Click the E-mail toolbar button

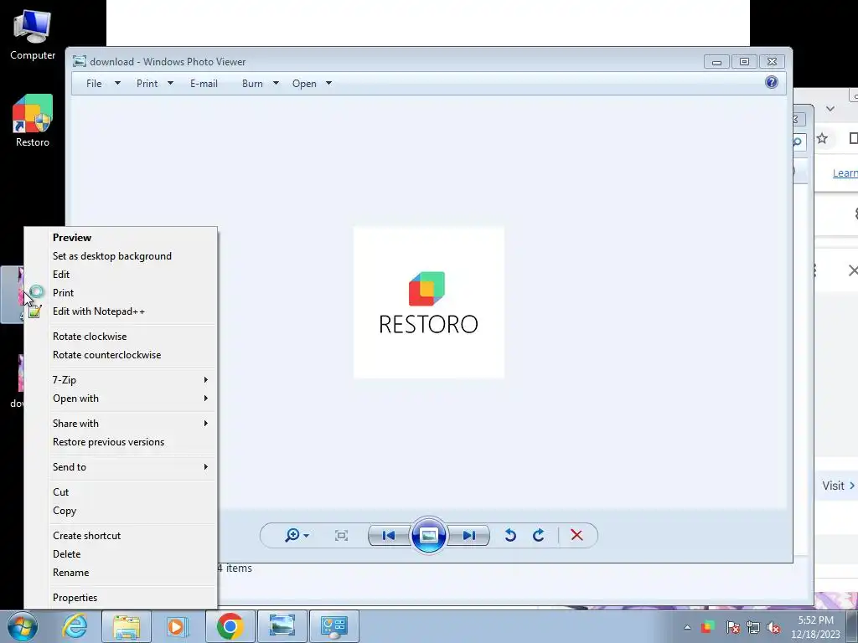tap(204, 83)
